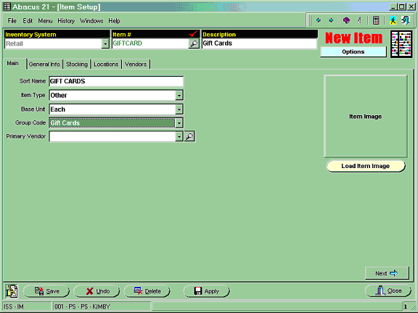Click the Base Unit field showing Each

coord(112,109)
